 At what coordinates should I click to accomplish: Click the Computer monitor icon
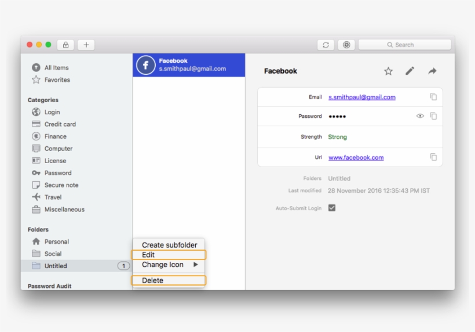coord(36,149)
